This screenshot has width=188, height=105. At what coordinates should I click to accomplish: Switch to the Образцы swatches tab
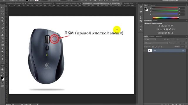point(152,5)
